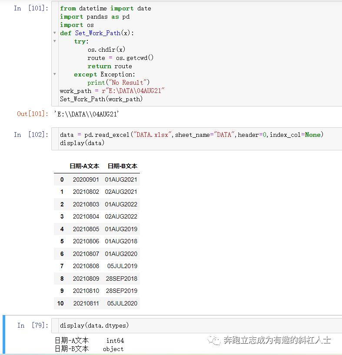The width and height of the screenshot is (342, 355).
Task: Click inside code cell In [101]
Action: 196,53
